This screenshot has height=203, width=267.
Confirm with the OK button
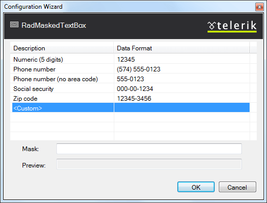(196, 187)
